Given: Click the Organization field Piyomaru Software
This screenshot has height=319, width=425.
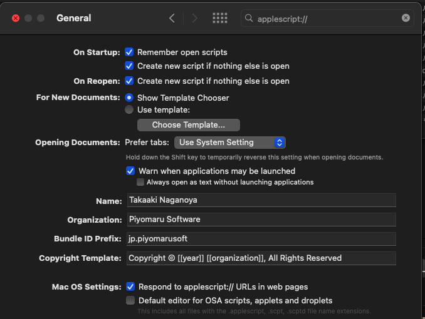Looking at the screenshot, I should point(261,220).
